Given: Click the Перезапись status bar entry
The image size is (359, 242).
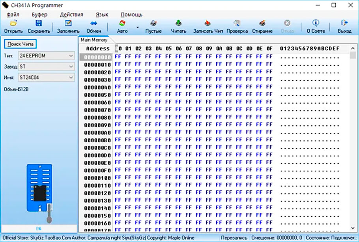Looking at the screenshot, I should 234,238.
